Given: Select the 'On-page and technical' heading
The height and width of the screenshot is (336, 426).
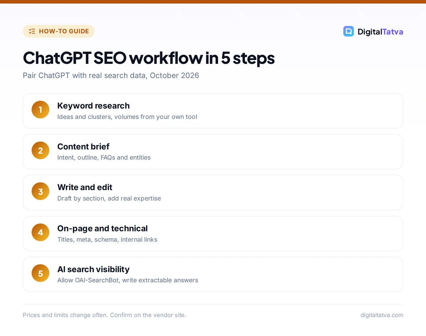Looking at the screenshot, I should (103, 228).
